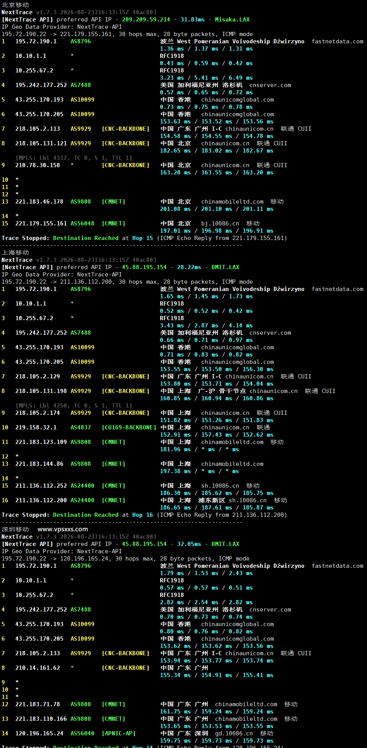Screen dimensions: 367x748
Task: Select the 北京移动 heading text
Action: pos(15,5)
